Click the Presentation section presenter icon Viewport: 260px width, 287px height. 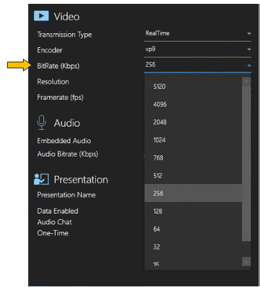coord(42,179)
